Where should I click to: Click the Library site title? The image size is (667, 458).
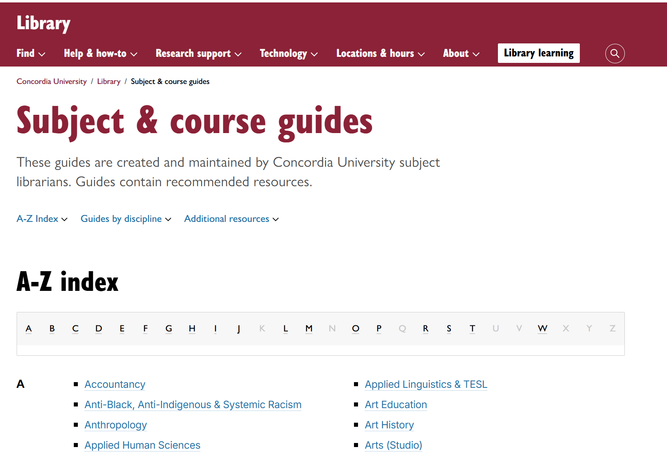coord(43,23)
